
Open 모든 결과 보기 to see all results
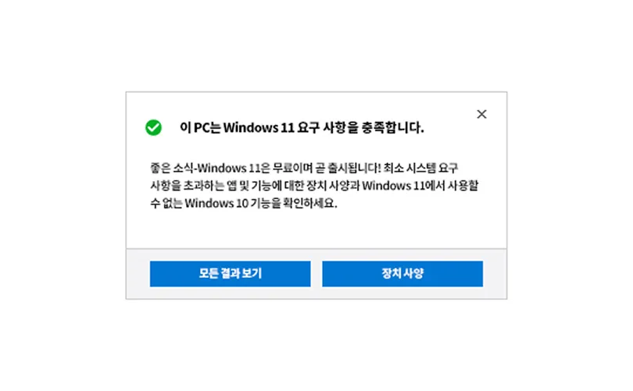pyautogui.click(x=230, y=274)
